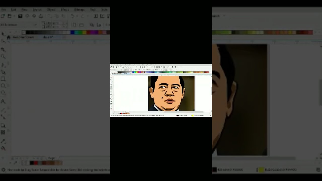Open the Layout menu
Screen dimensions: 322x181
click(122, 65)
